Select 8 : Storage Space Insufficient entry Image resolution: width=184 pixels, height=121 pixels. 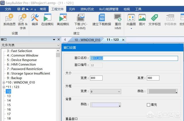[x=28, y=73]
